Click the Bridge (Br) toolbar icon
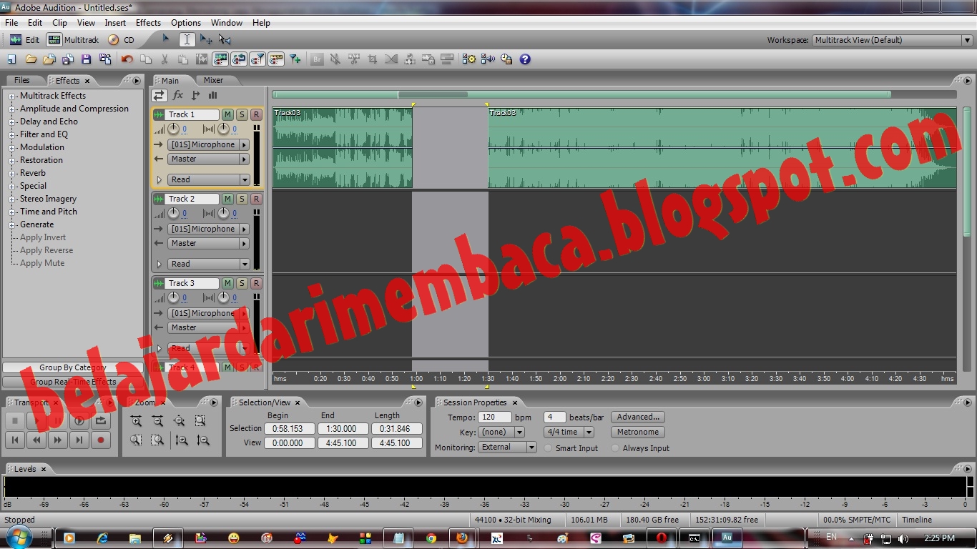The width and height of the screenshot is (977, 549). click(317, 59)
